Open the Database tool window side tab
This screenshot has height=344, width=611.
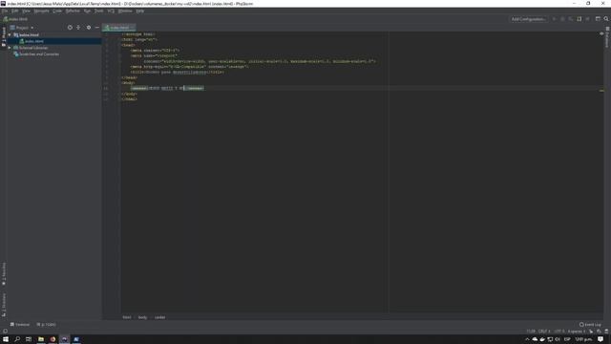[x=607, y=37]
